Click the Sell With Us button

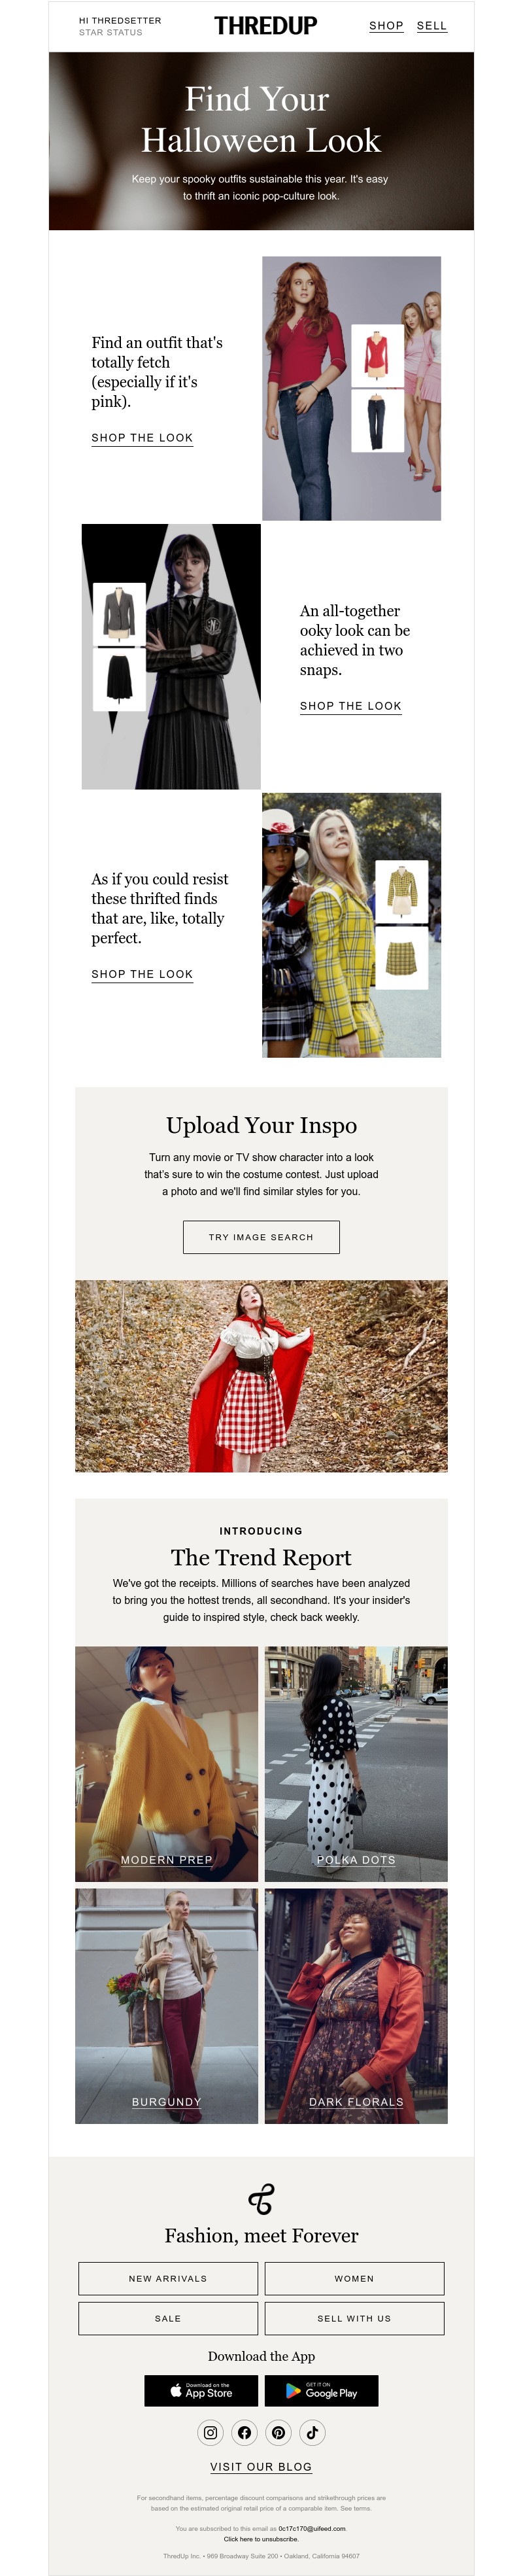click(354, 2318)
